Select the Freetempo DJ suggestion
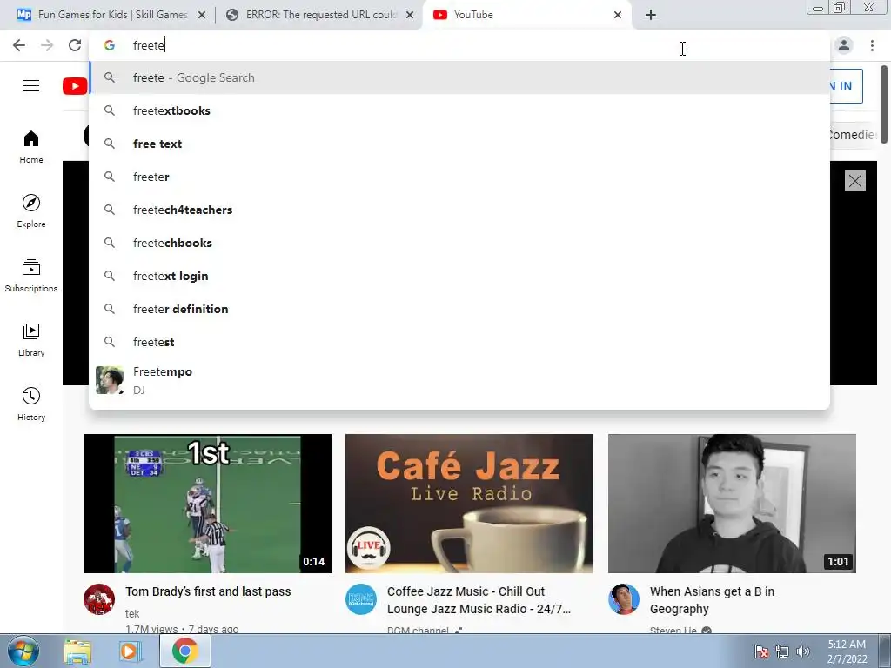891x668 pixels. point(459,381)
